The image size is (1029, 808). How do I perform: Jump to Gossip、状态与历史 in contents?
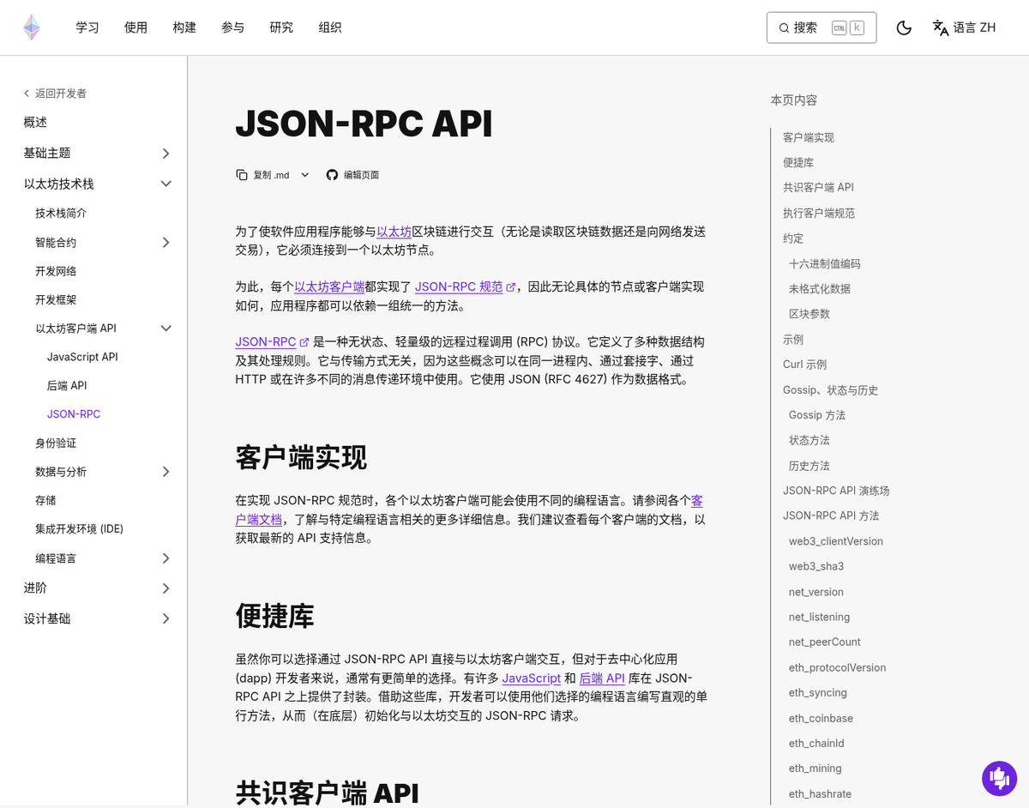point(830,389)
